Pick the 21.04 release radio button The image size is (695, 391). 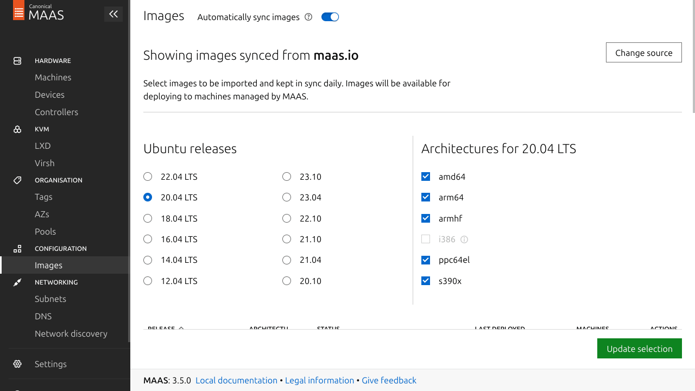coord(287,260)
